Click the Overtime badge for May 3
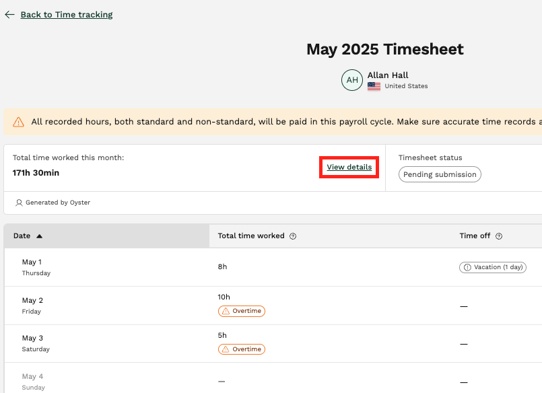The height and width of the screenshot is (393, 542). [x=242, y=349]
